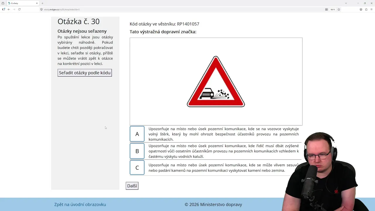Go forward to the next page
Image resolution: width=375 pixels, height=211 pixels.
14,9
